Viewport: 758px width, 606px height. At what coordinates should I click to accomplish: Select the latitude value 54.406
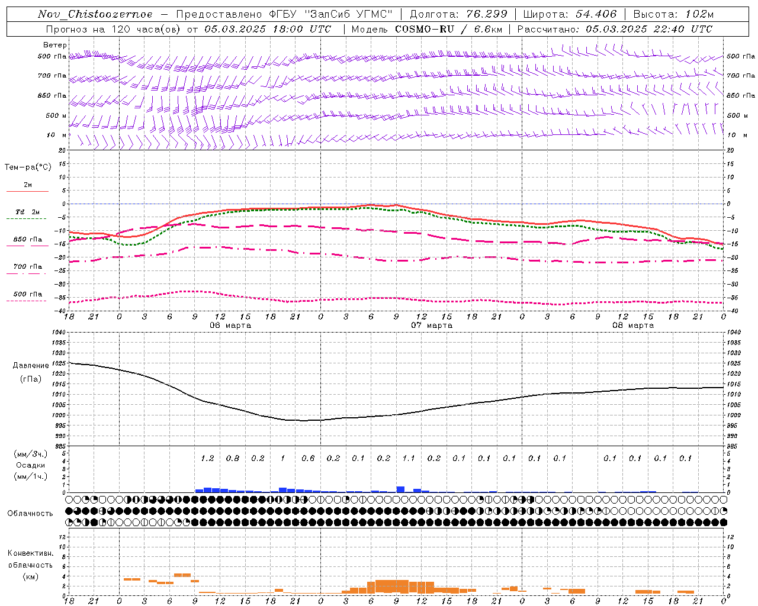pyautogui.click(x=596, y=14)
